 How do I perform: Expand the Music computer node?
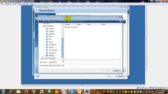[45, 42]
